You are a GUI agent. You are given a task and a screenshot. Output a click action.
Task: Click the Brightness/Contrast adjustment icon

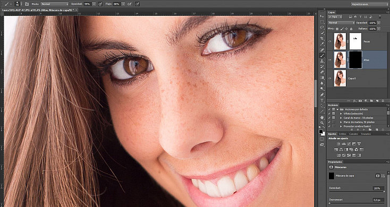[x=338, y=144]
